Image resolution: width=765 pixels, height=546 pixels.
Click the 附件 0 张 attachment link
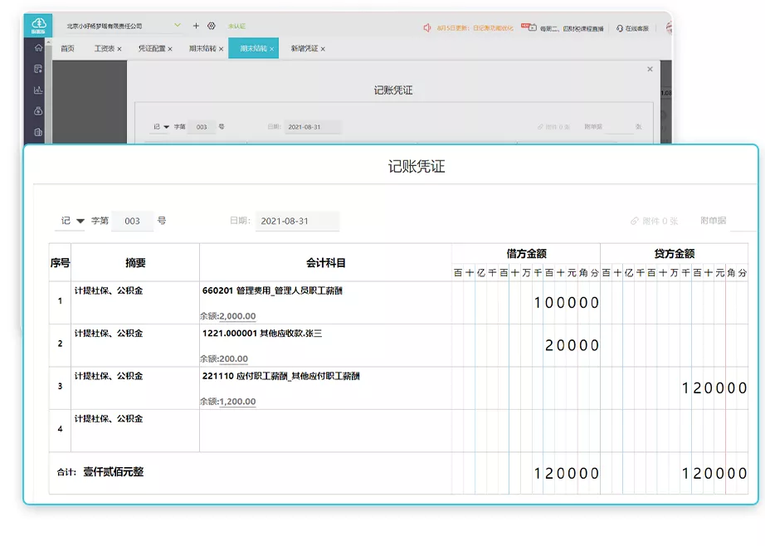(654, 221)
